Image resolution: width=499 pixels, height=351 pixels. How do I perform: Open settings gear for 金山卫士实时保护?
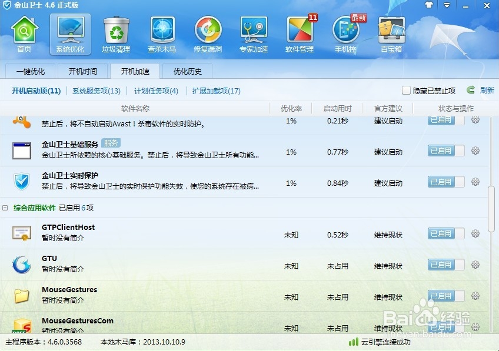coord(475,182)
